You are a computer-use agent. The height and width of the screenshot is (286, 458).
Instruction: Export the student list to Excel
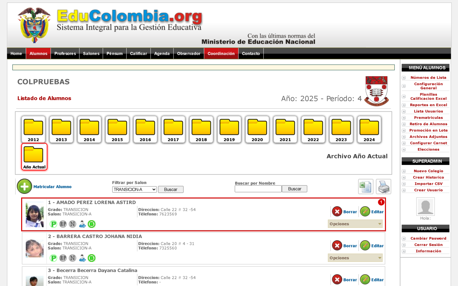(x=366, y=186)
